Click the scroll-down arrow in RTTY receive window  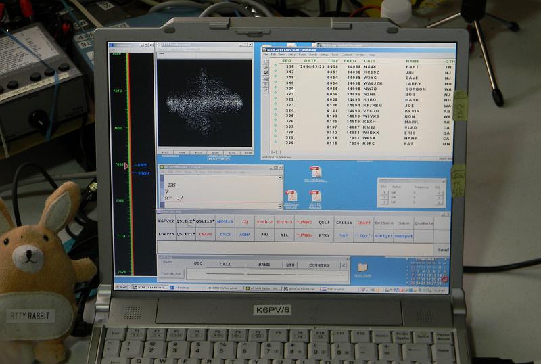click(280, 206)
